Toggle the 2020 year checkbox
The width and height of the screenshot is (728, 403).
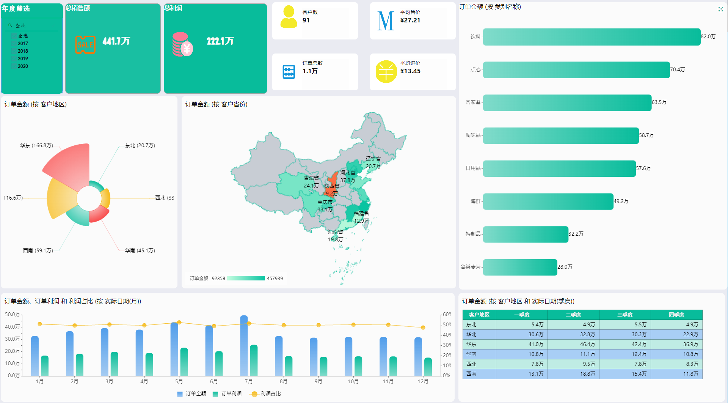point(14,66)
